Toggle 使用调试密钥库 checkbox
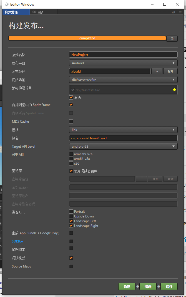Image resolution: width=186 pixels, height=297 pixels. click(x=71, y=171)
